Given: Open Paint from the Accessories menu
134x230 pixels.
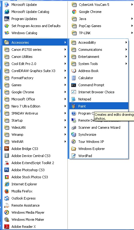Looking at the screenshot, I should click(99, 106).
